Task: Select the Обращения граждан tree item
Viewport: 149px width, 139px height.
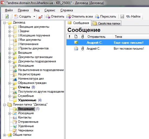Action: click(32, 83)
